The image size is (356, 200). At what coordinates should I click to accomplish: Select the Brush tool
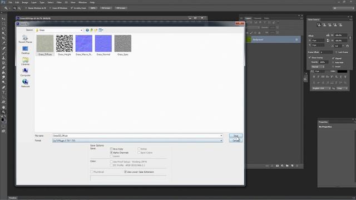pos(3,53)
